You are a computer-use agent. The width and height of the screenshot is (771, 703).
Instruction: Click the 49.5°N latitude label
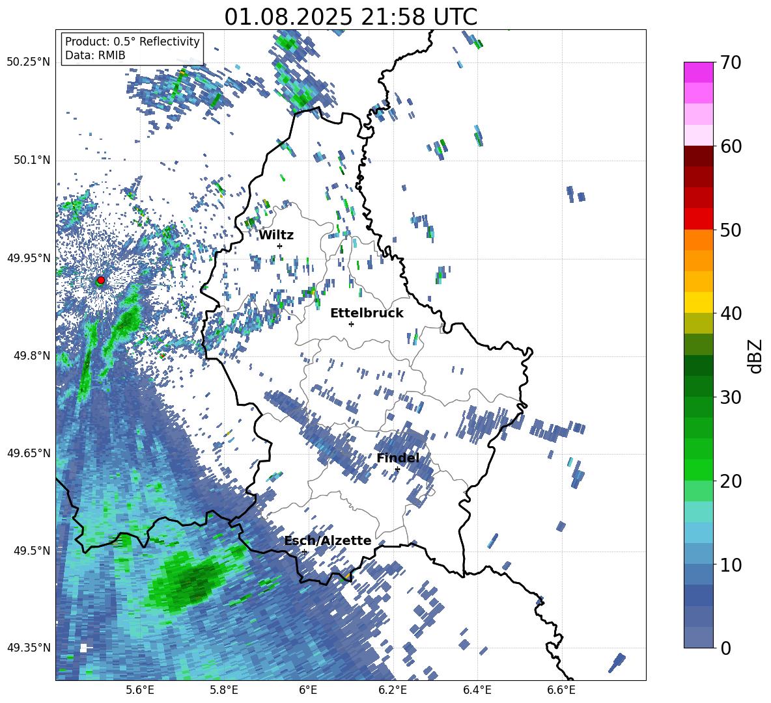click(x=32, y=550)
